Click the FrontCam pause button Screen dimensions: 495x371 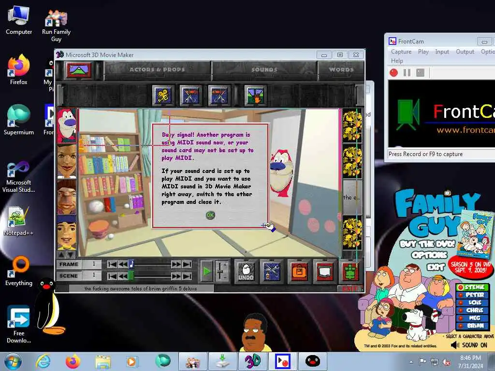click(407, 73)
